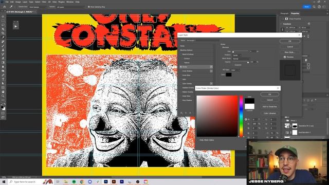This screenshot has width=329, height=185.
Task: Click the fx icon in the Layer Style dialog
Action: coord(181,113)
